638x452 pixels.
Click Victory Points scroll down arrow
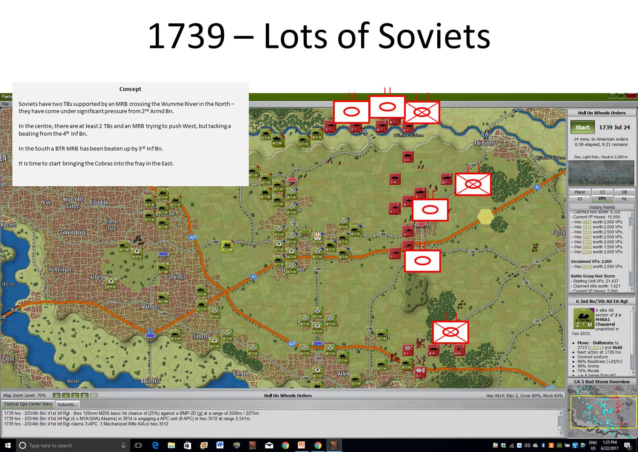[632, 289]
